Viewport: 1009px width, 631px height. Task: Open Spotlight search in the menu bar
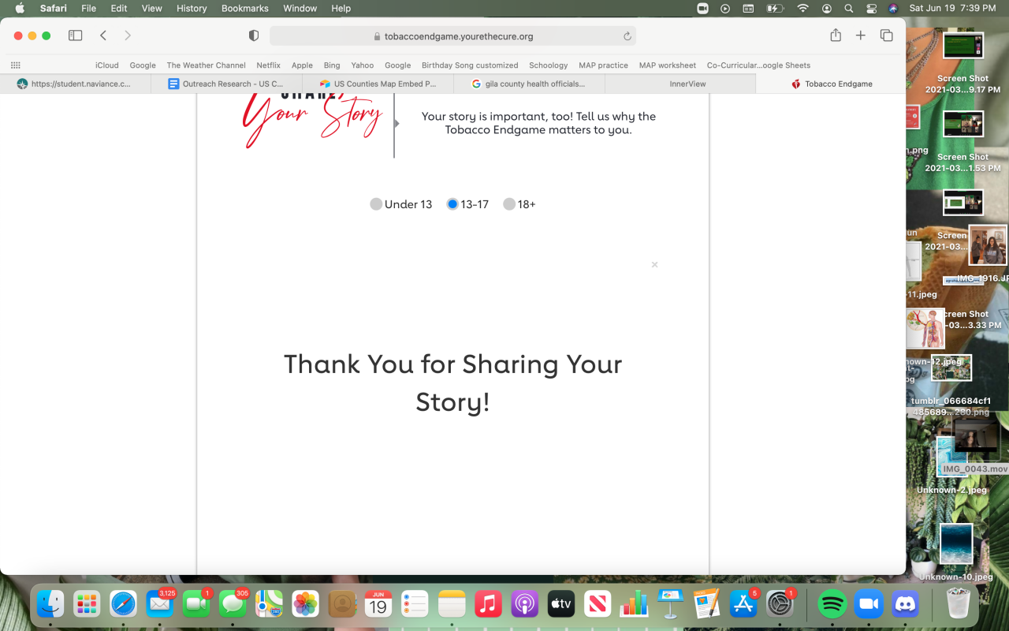pyautogui.click(x=849, y=8)
